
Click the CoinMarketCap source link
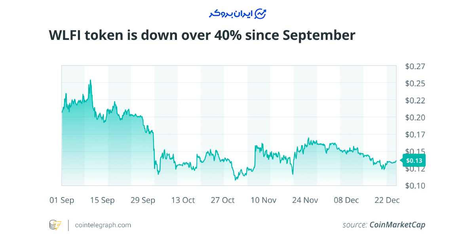tap(397, 225)
